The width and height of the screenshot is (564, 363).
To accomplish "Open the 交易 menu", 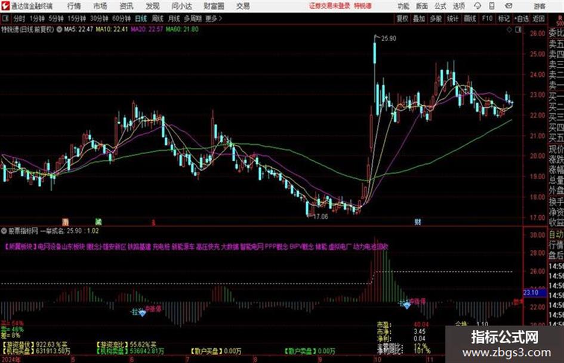I will [243, 6].
